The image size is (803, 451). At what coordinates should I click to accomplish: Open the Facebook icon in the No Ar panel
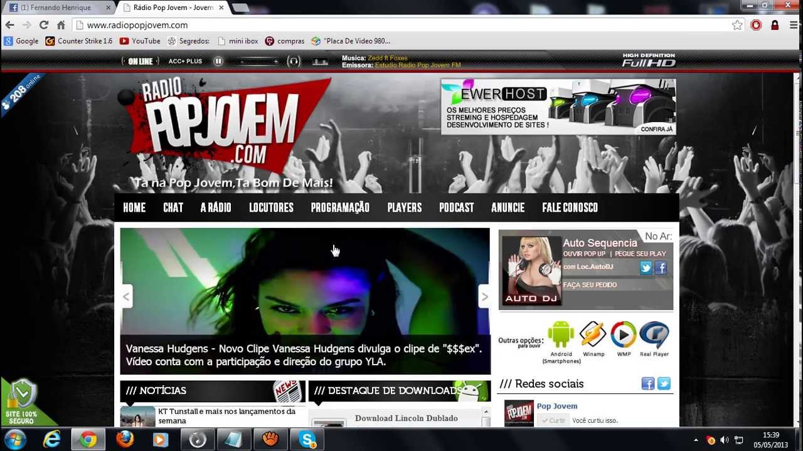coord(661,268)
